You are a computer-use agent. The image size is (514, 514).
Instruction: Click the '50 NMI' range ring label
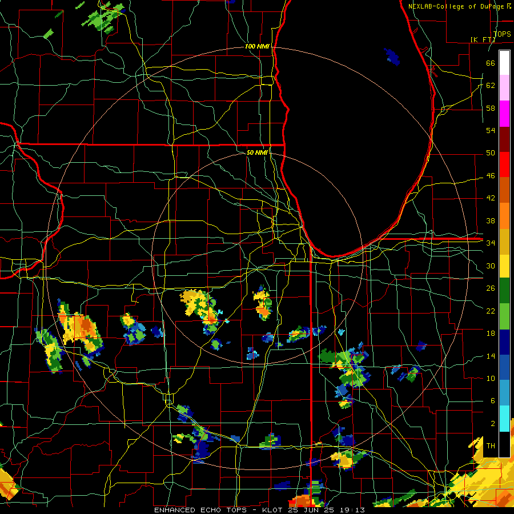point(256,152)
